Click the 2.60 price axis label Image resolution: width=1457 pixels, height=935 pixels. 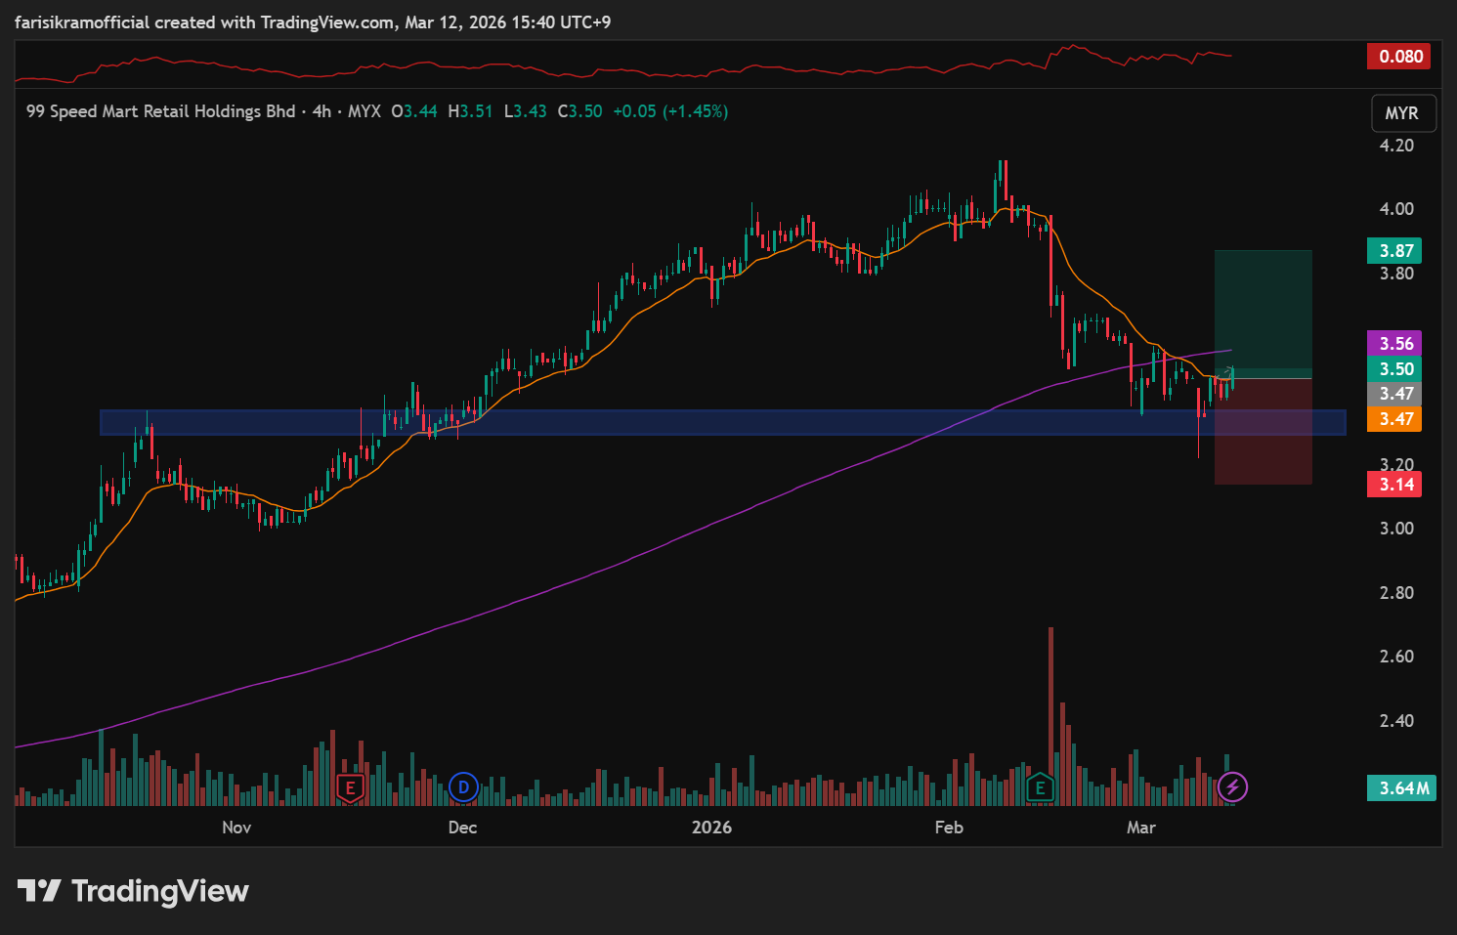click(1396, 657)
